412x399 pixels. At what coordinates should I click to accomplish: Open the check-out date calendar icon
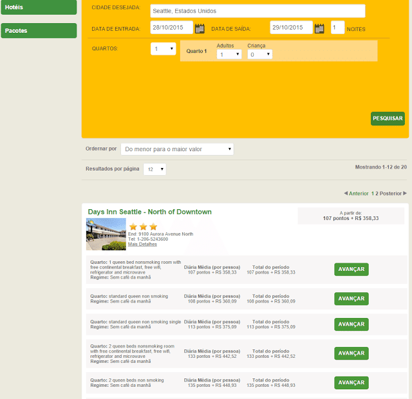pos(319,28)
